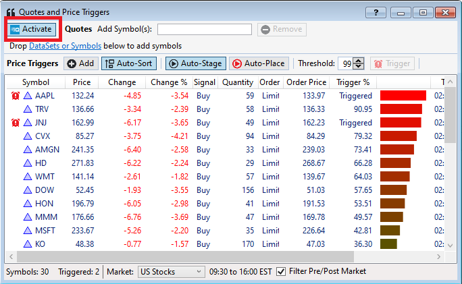Click the HD Buy signal cell
Image resolution: width=462 pixels, height=284 pixels.
pos(203,163)
